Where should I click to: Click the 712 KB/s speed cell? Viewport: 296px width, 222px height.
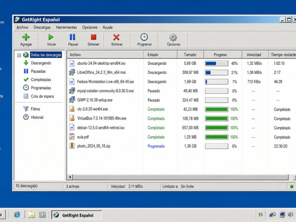(x=254, y=81)
